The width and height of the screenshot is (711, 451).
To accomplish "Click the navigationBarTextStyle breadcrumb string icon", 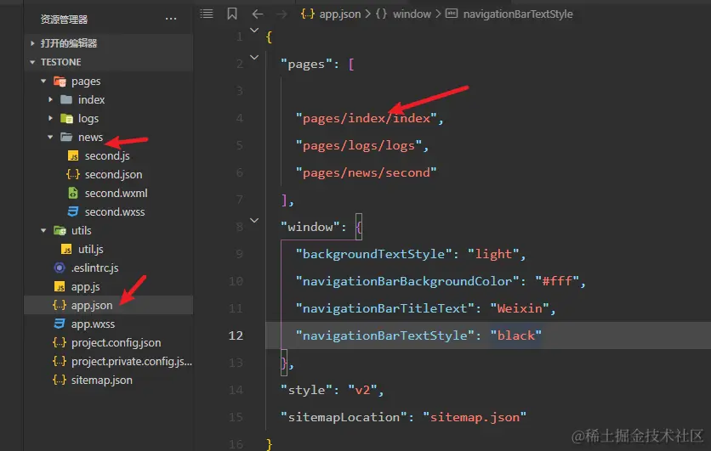I will 451,14.
